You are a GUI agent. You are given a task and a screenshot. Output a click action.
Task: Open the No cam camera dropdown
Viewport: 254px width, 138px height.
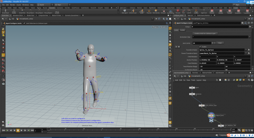tap(163, 27)
